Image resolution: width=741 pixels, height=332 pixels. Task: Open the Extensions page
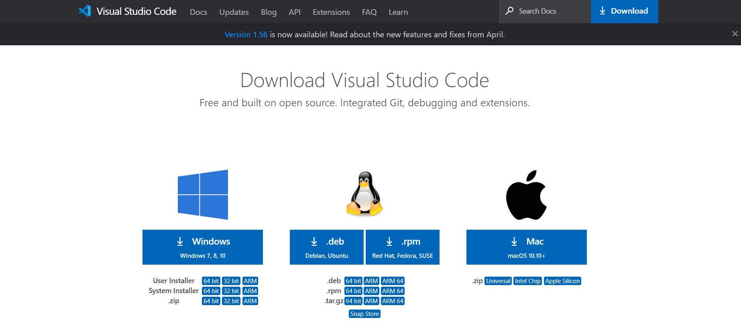tap(331, 12)
